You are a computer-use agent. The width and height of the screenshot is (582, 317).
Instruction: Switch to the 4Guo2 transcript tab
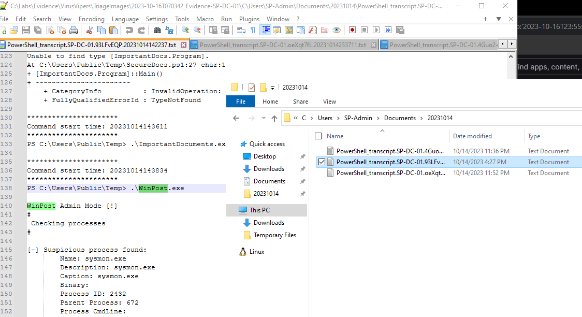coord(439,45)
